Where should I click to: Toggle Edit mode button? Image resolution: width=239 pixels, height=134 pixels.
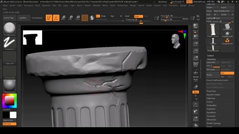[49, 18]
